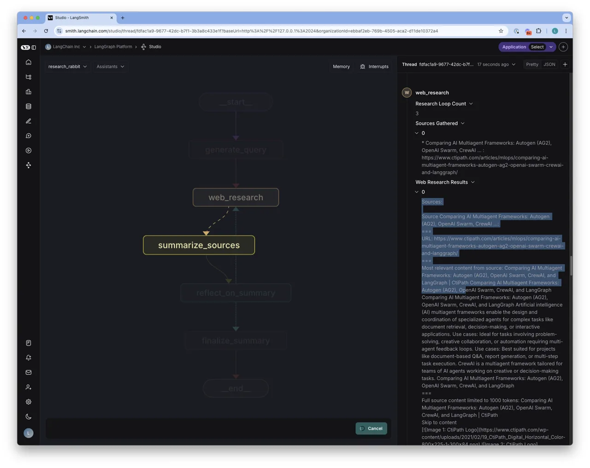590x468 pixels.
Task: Toggle dark mode moon icon
Action: click(29, 417)
